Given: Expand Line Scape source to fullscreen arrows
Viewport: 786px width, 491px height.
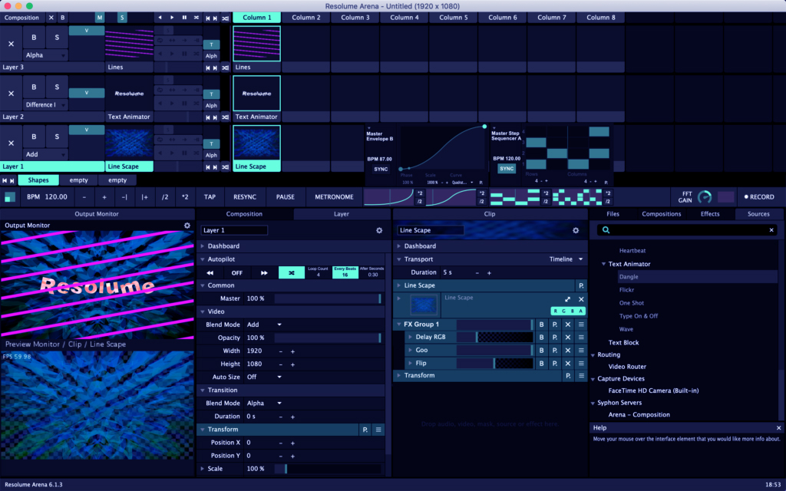Looking at the screenshot, I should pos(567,299).
